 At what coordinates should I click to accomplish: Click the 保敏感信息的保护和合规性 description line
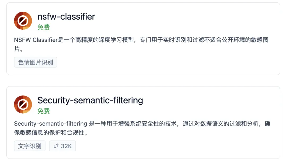tap(51, 133)
